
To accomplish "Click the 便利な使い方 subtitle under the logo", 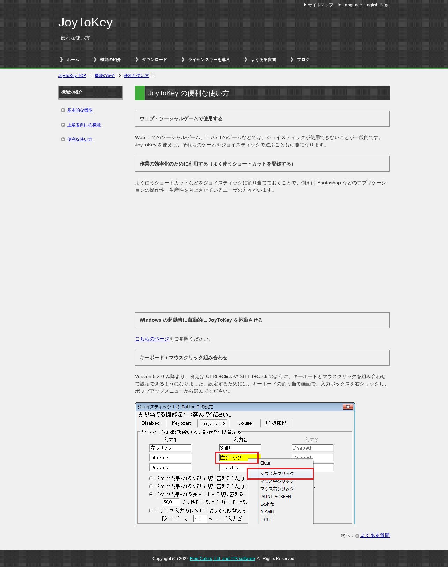I will [75, 38].
